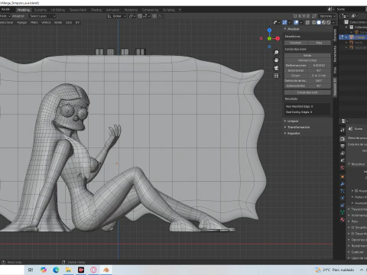Click the zoom magnifier in the viewport
The height and width of the screenshot is (275, 367).
pos(276,53)
